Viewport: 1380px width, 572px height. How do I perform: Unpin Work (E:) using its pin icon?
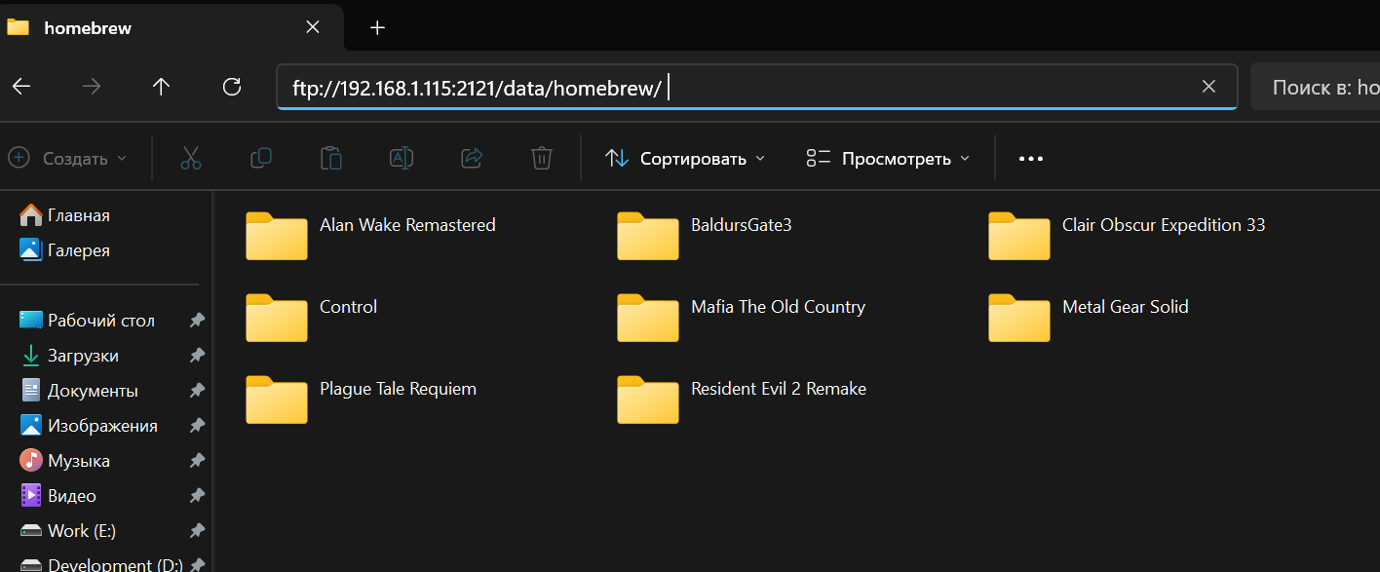[x=197, y=531]
